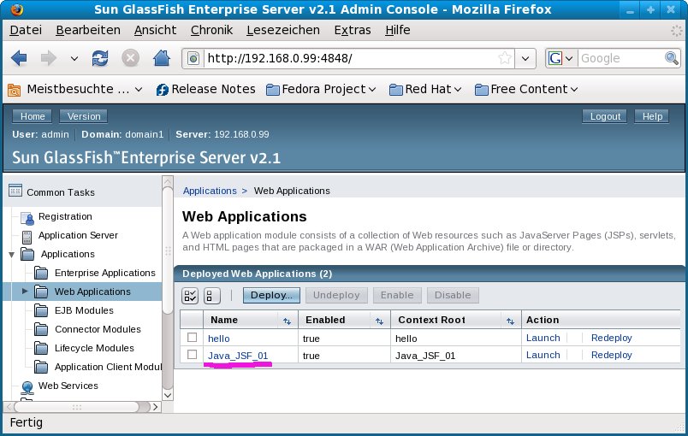Click the Firefox reload page icon
This screenshot has height=436, width=688.
click(100, 58)
